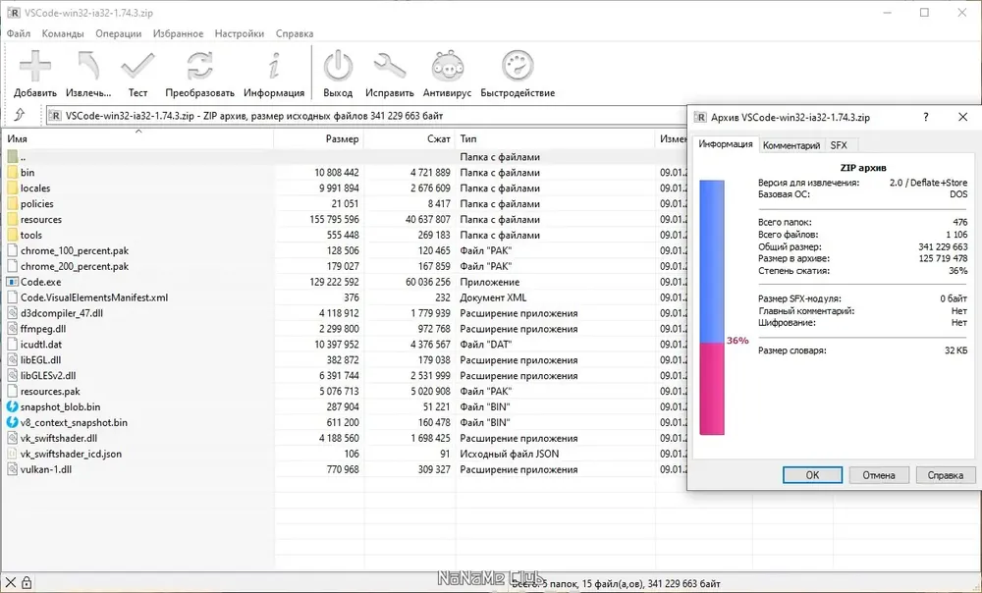Click the help question mark in archive dialog
982x593 pixels.
click(926, 117)
